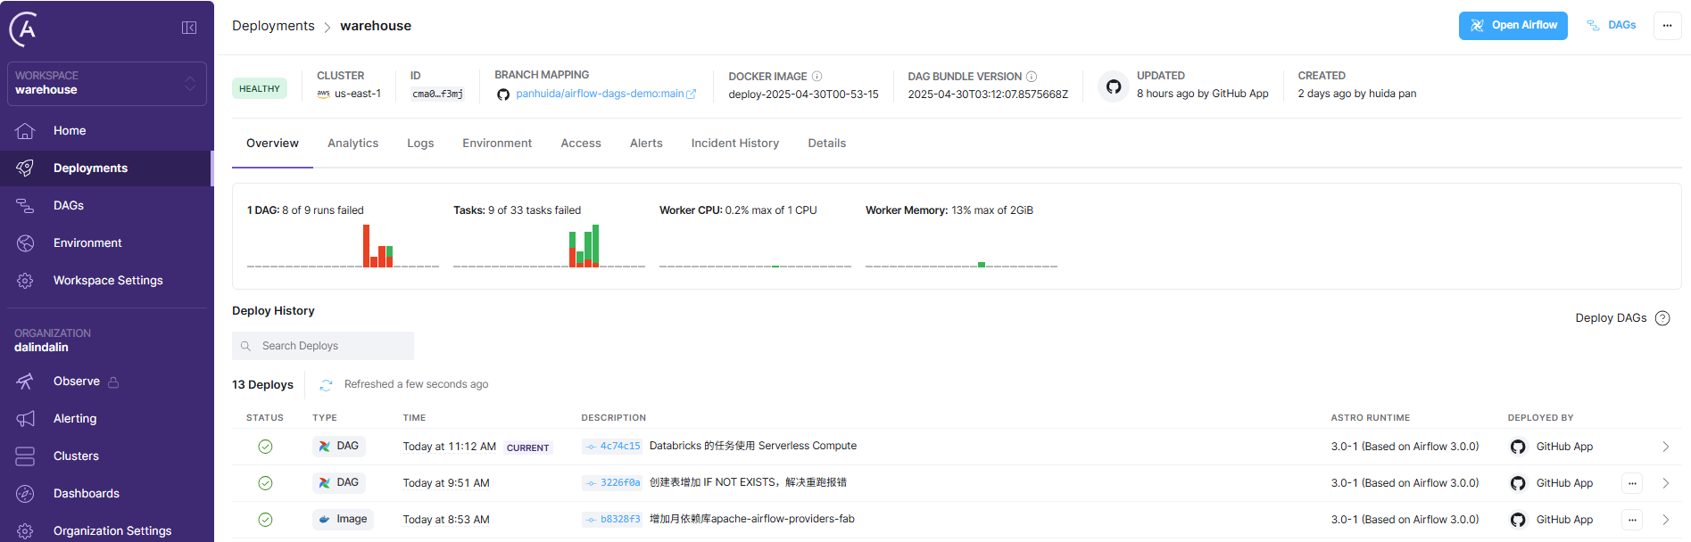The width and height of the screenshot is (1691, 542).
Task: Click the DAG type badge at 9:51 AM
Action: (x=339, y=483)
